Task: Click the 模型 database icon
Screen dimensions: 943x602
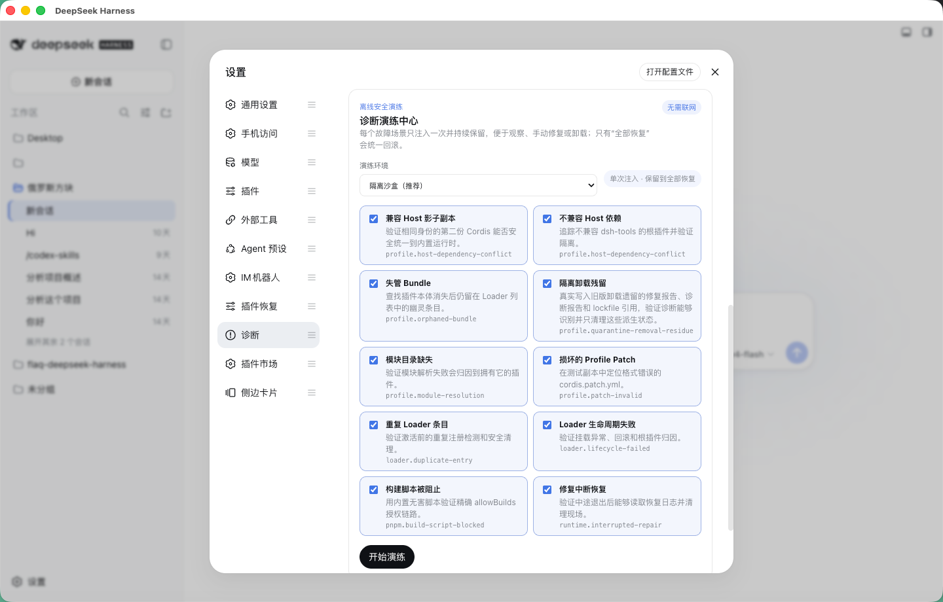Action: (231, 162)
